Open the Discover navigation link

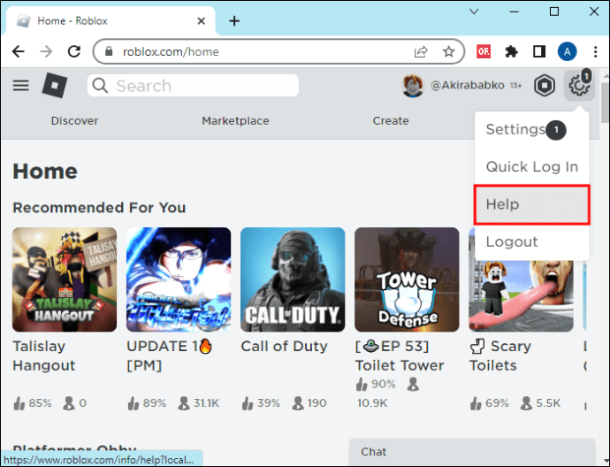click(x=74, y=120)
